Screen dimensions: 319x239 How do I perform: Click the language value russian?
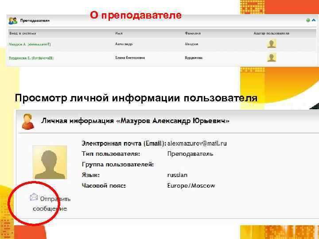tap(177, 175)
